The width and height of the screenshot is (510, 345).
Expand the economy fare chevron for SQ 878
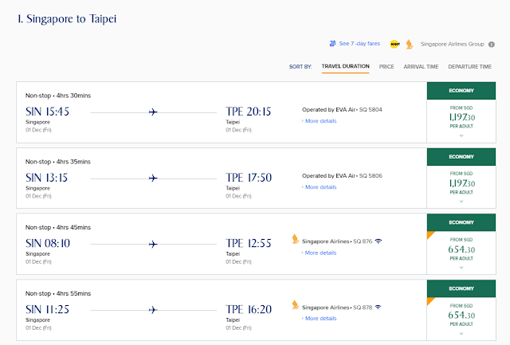[x=461, y=334]
